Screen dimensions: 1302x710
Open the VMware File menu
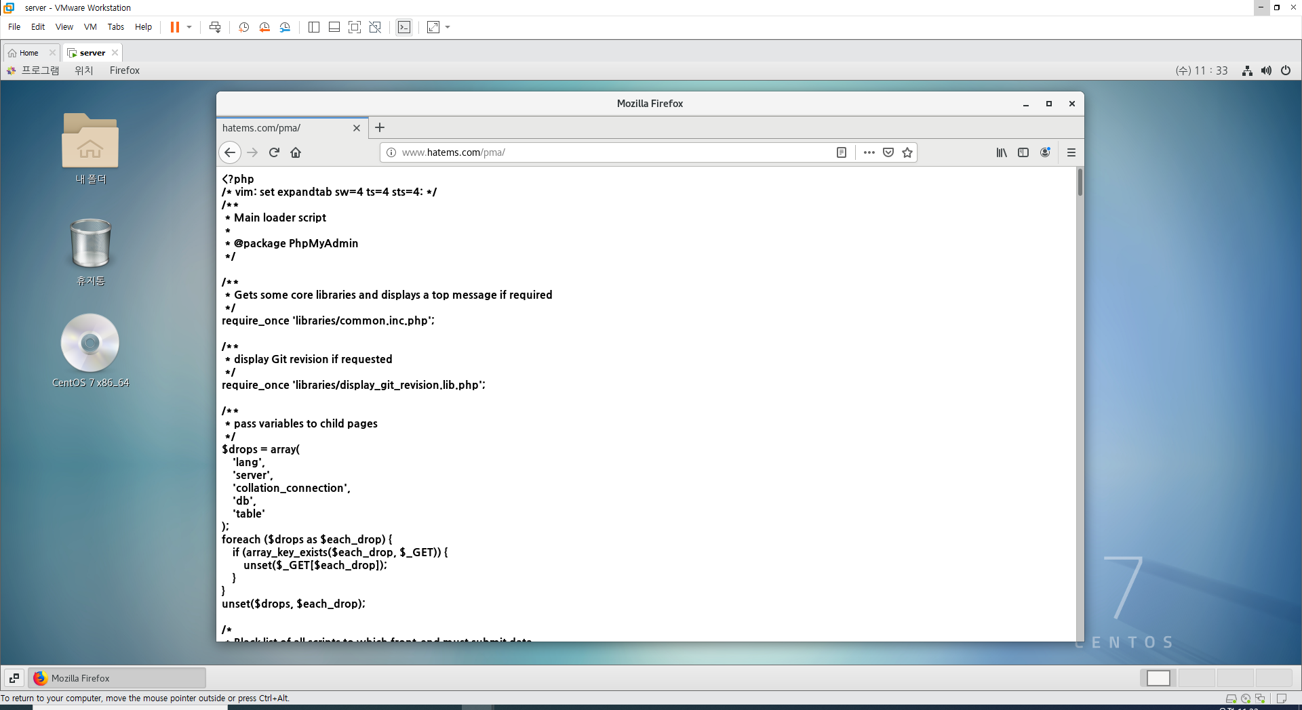(14, 27)
